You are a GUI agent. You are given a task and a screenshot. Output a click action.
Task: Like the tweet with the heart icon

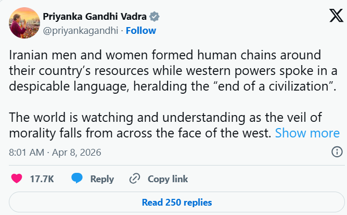point(17,179)
